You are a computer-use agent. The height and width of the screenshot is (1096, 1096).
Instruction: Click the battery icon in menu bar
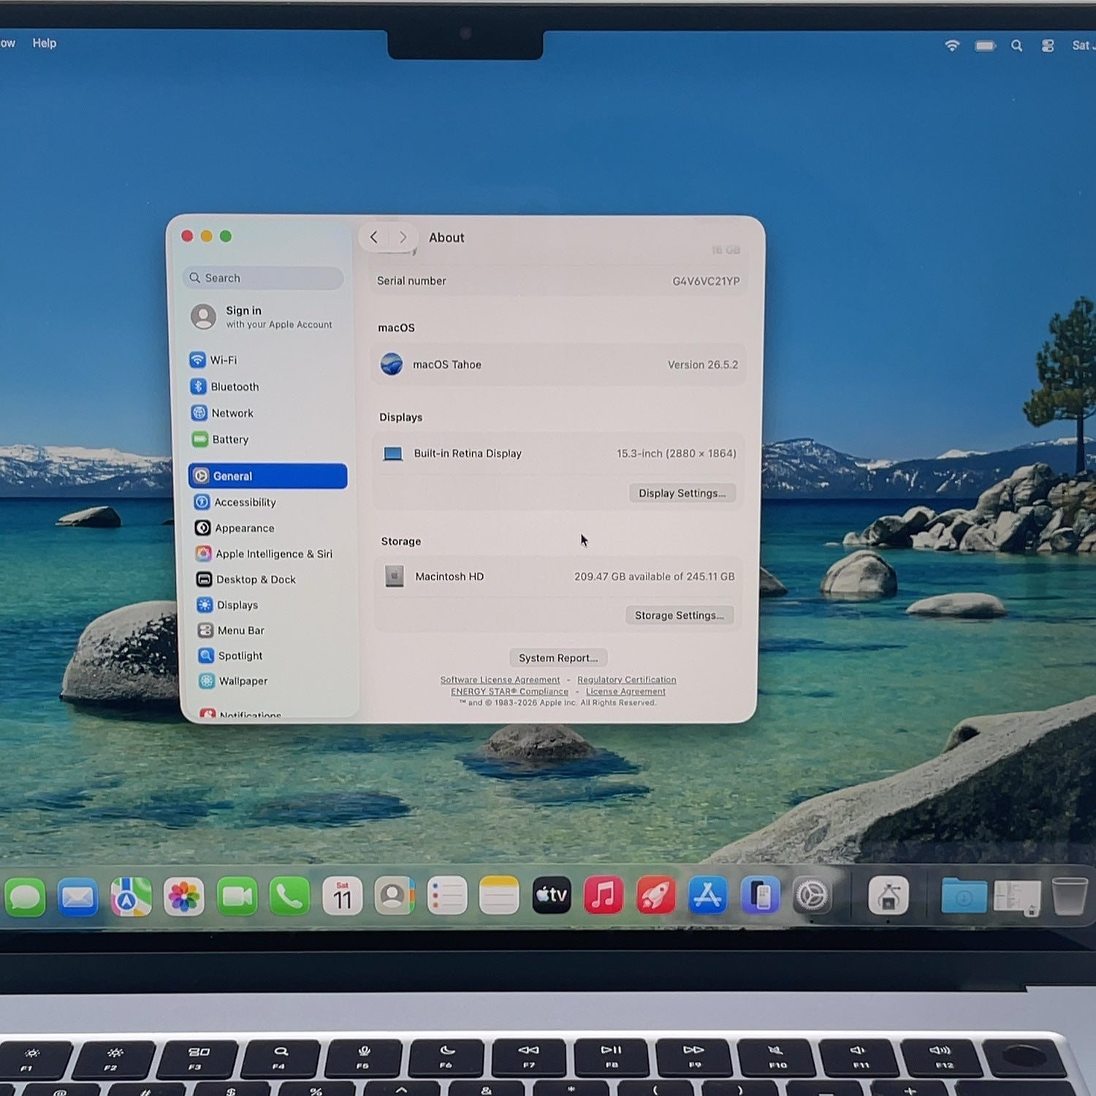pos(985,46)
